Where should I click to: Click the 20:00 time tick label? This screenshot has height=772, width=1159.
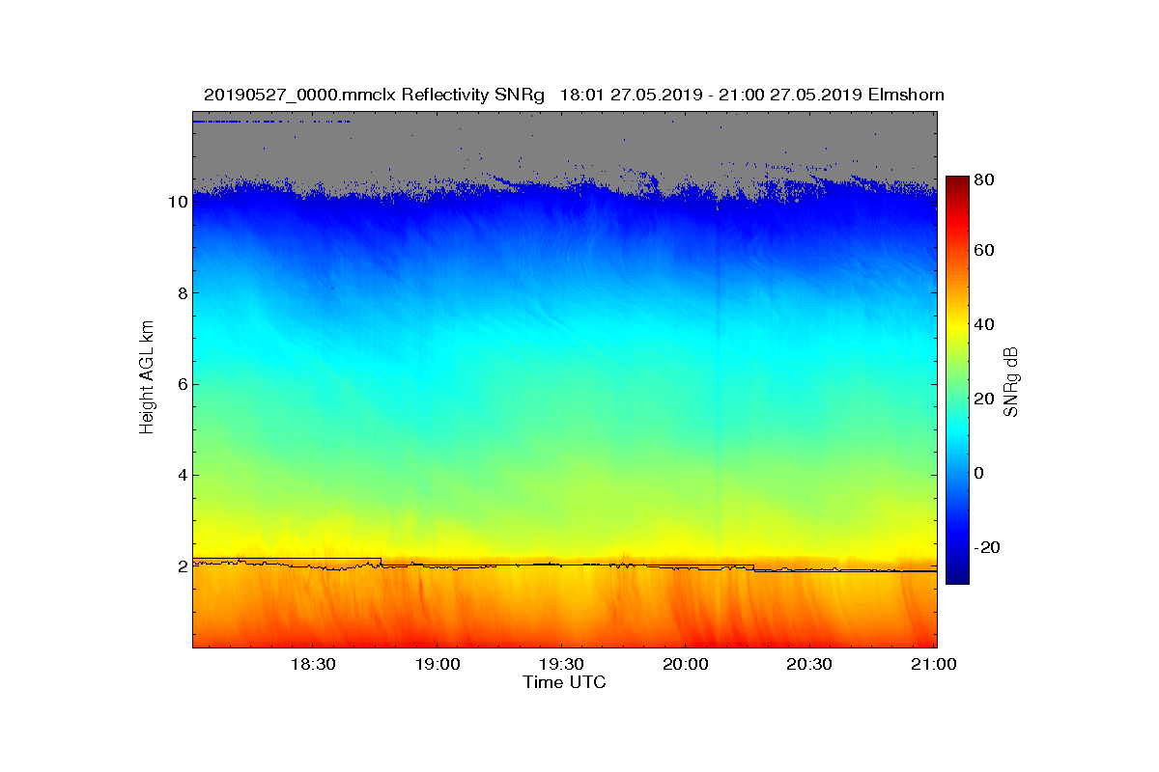click(x=685, y=665)
